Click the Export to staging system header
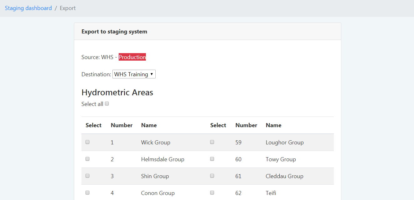Image resolution: width=414 pixels, height=200 pixels. 114,32
